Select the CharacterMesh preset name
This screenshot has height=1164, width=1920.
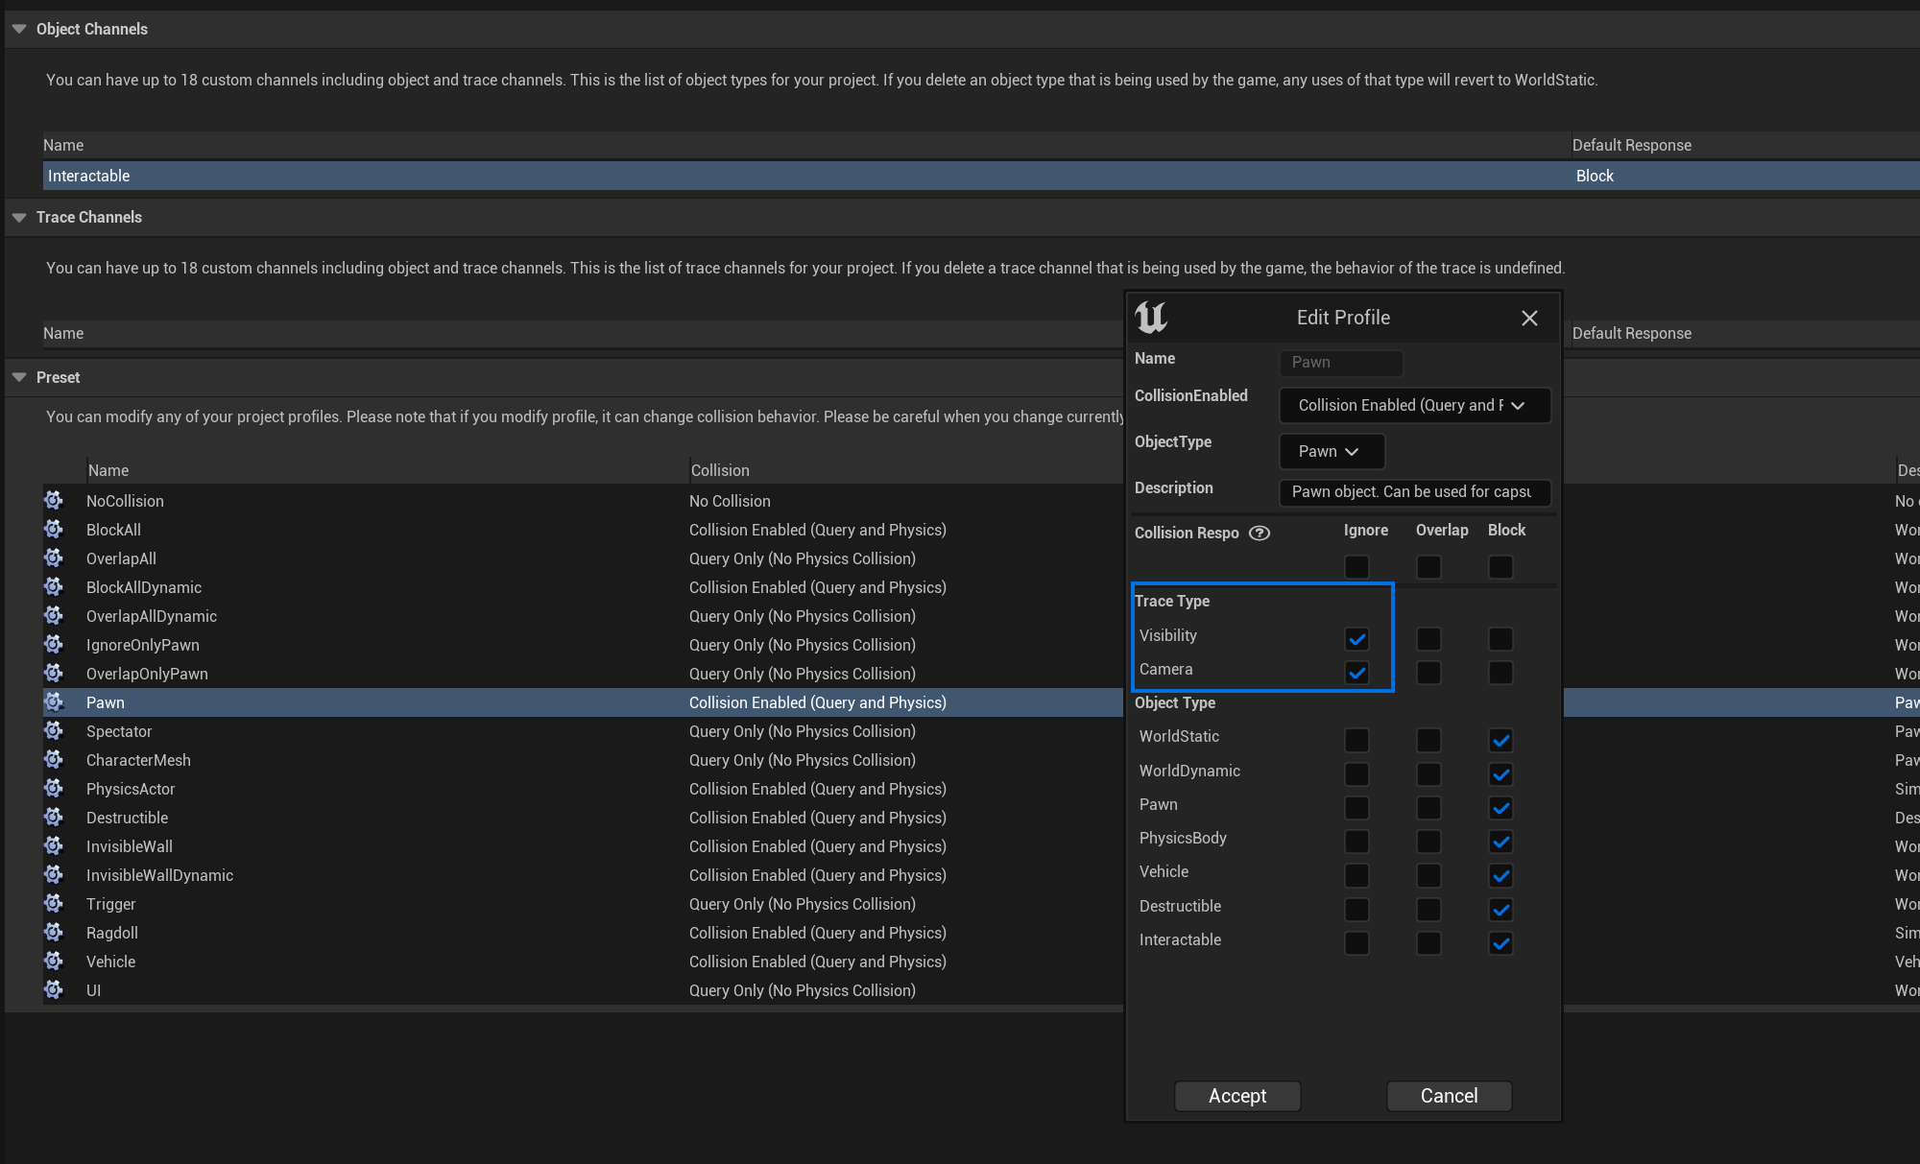pos(138,760)
